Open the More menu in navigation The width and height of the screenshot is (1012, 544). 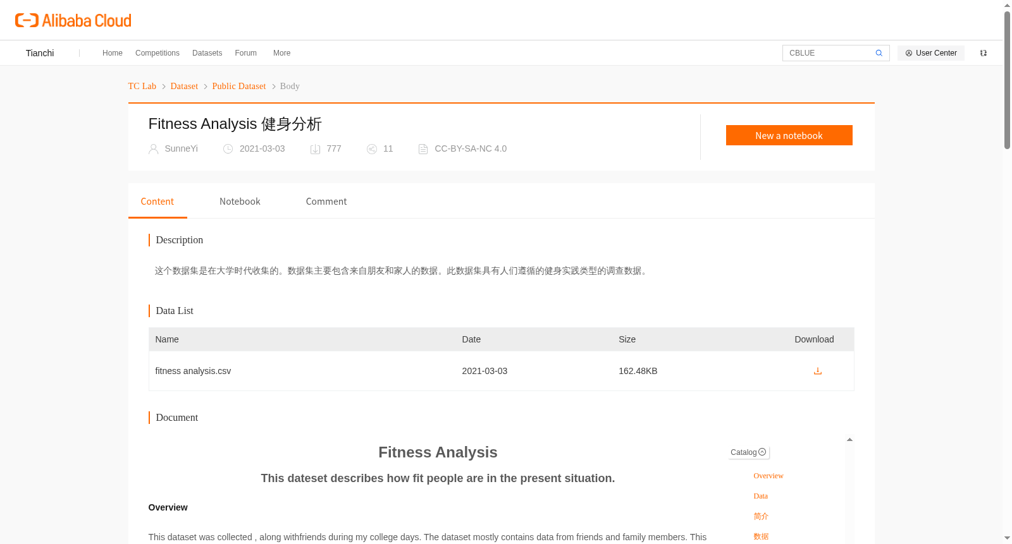[281, 53]
